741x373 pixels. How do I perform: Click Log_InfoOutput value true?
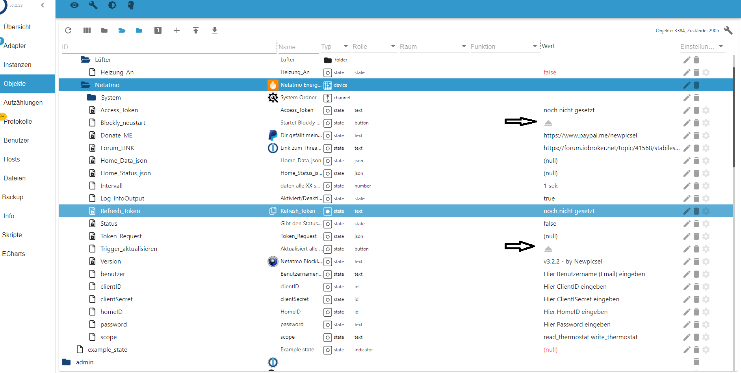[x=549, y=199]
